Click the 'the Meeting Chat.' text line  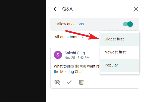click(69, 72)
